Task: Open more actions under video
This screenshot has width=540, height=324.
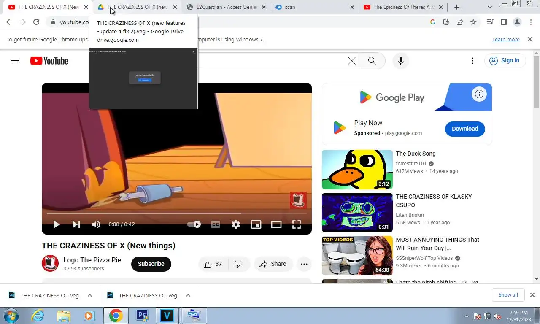Action: (x=304, y=264)
